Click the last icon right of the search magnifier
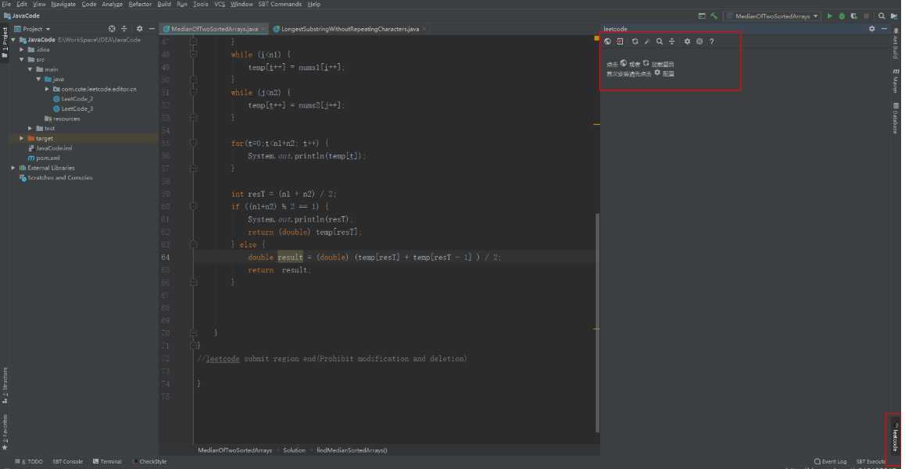Viewport: 905px width, 469px height. click(x=894, y=16)
